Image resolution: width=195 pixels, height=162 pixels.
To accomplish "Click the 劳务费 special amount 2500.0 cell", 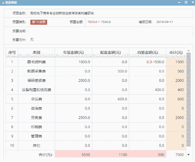I will tap(73, 118).
